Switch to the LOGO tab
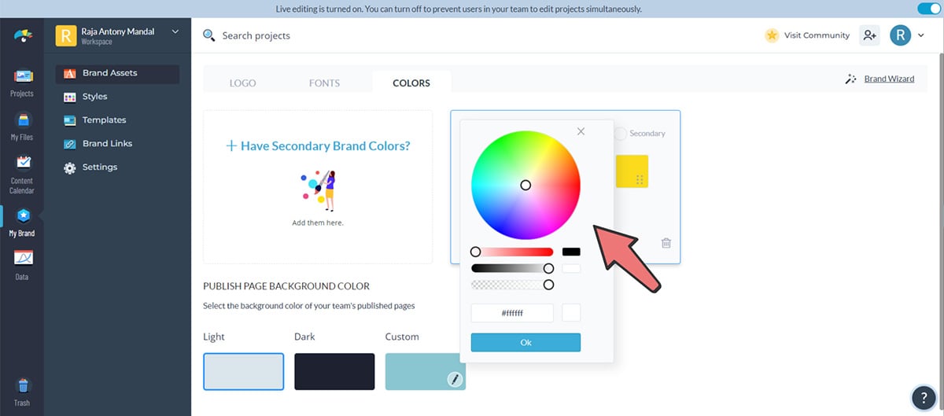Image resolution: width=944 pixels, height=416 pixels. [x=242, y=83]
